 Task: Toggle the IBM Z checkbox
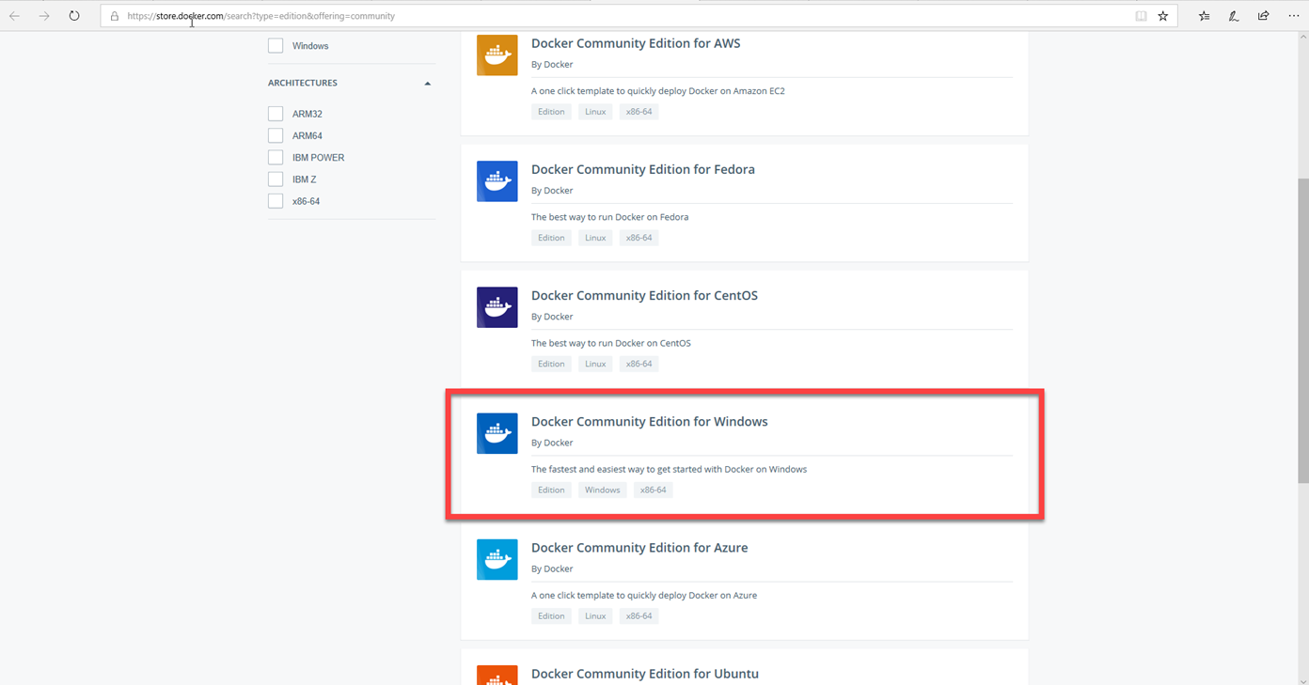276,179
